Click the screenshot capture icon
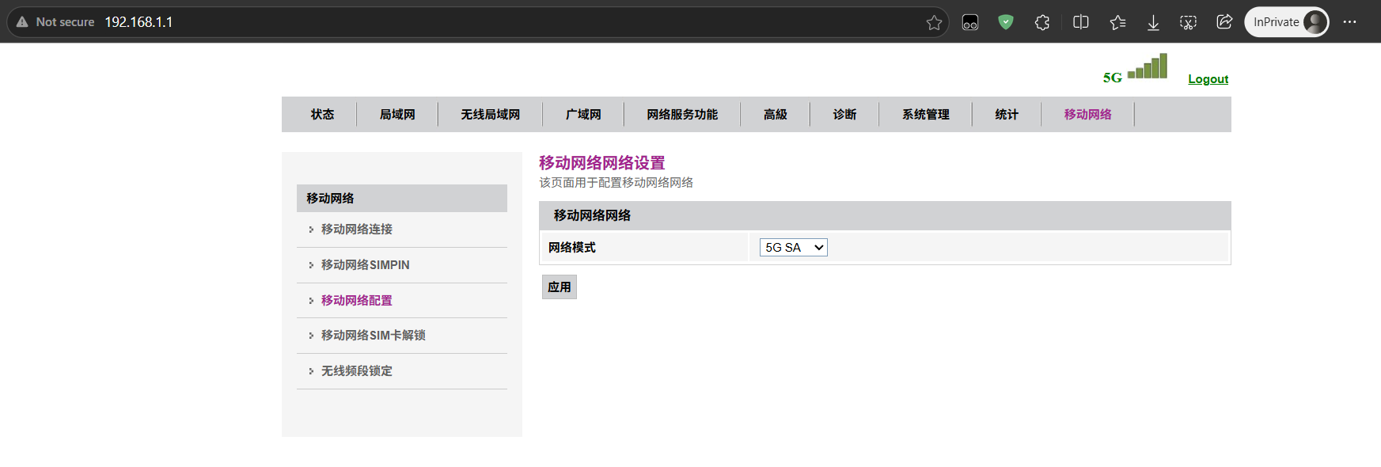Viewport: 1381px width, 467px height. [1188, 22]
